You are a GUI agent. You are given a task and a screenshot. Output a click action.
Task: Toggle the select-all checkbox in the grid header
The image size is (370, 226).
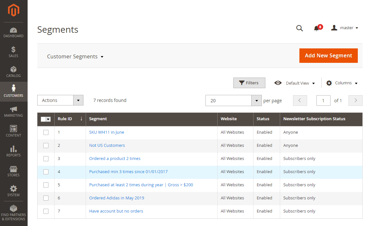(x=46, y=119)
